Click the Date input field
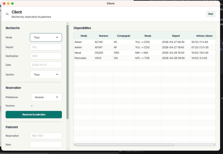 [46, 65]
